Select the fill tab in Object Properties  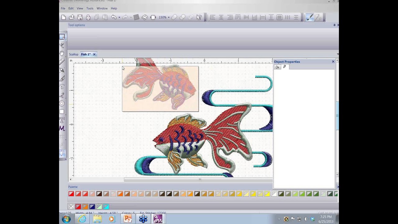277,67
